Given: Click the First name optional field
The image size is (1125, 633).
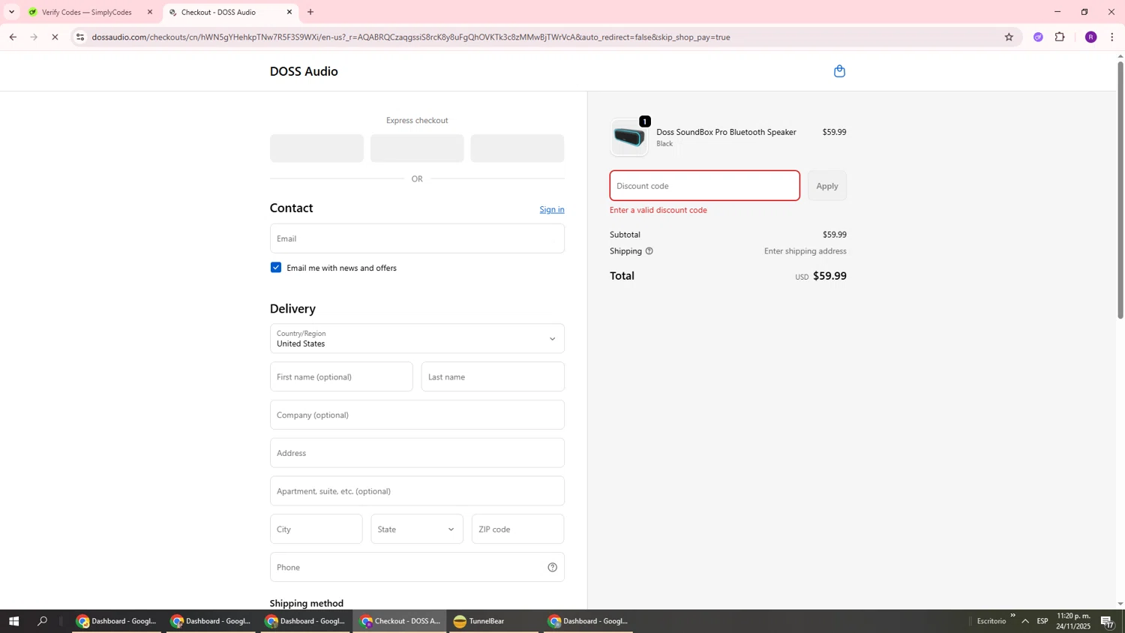Looking at the screenshot, I should (x=341, y=376).
